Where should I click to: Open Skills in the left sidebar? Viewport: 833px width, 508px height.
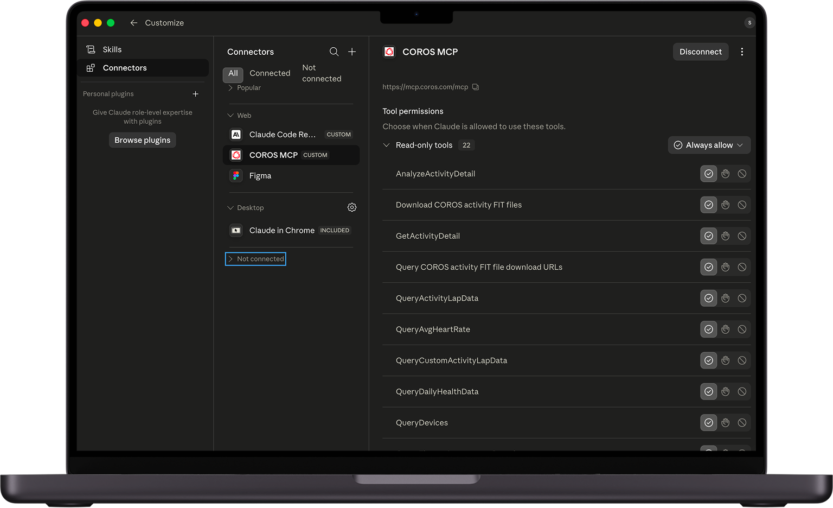tap(144, 49)
